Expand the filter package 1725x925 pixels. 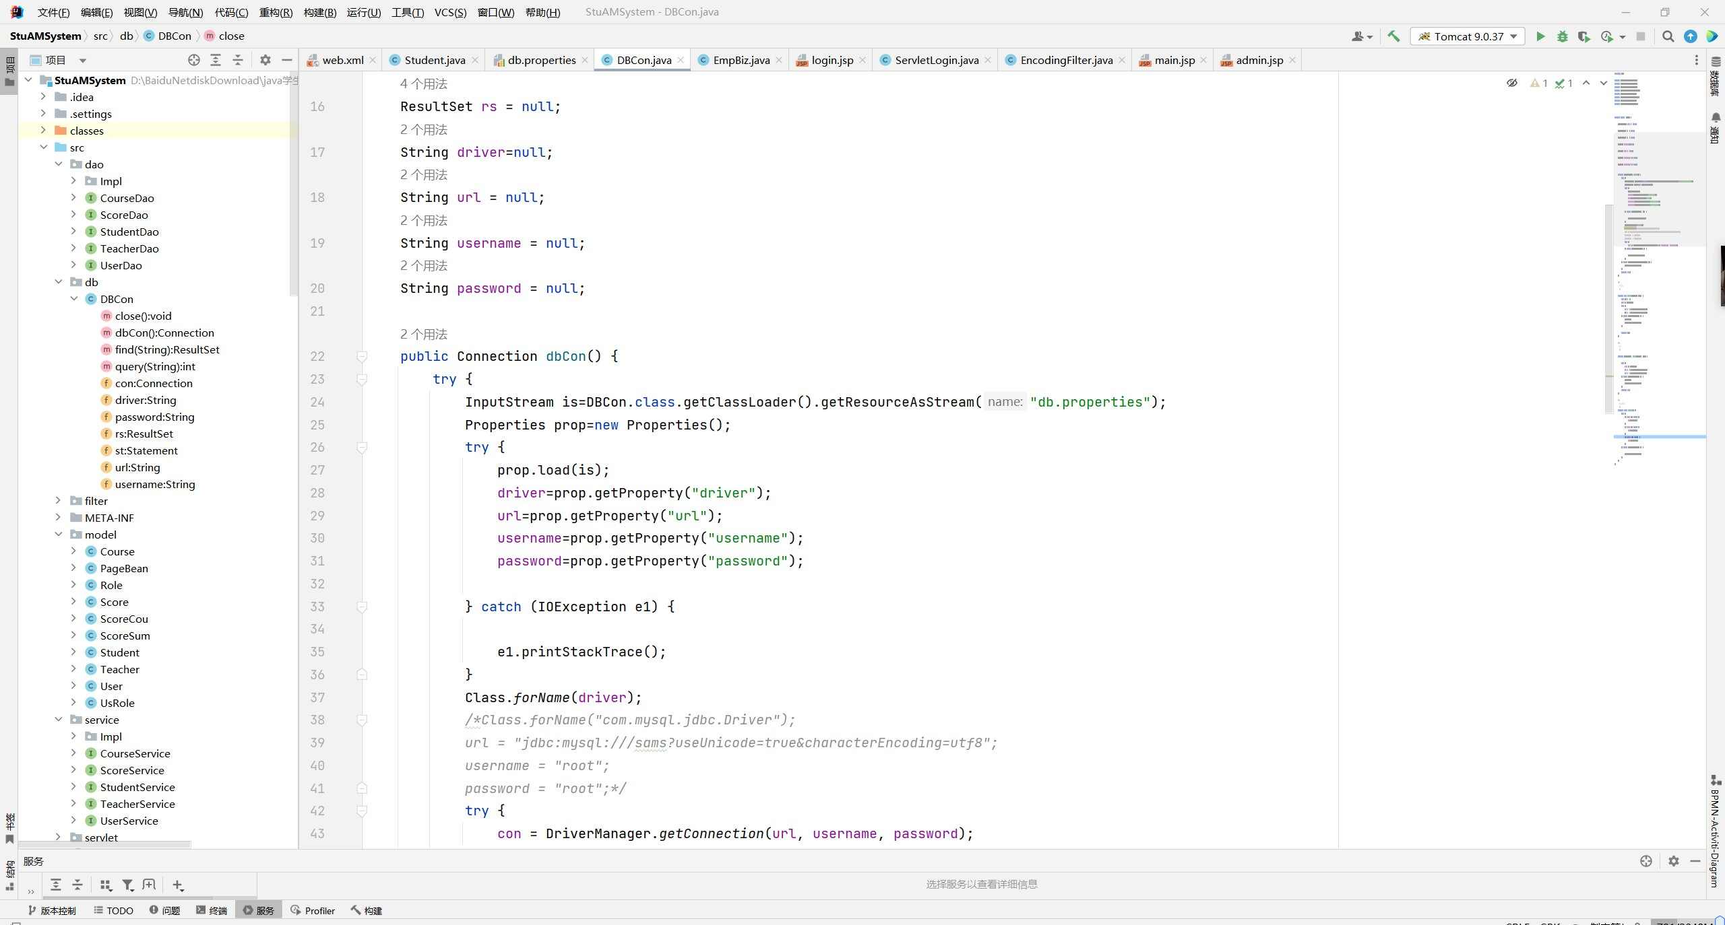[59, 500]
